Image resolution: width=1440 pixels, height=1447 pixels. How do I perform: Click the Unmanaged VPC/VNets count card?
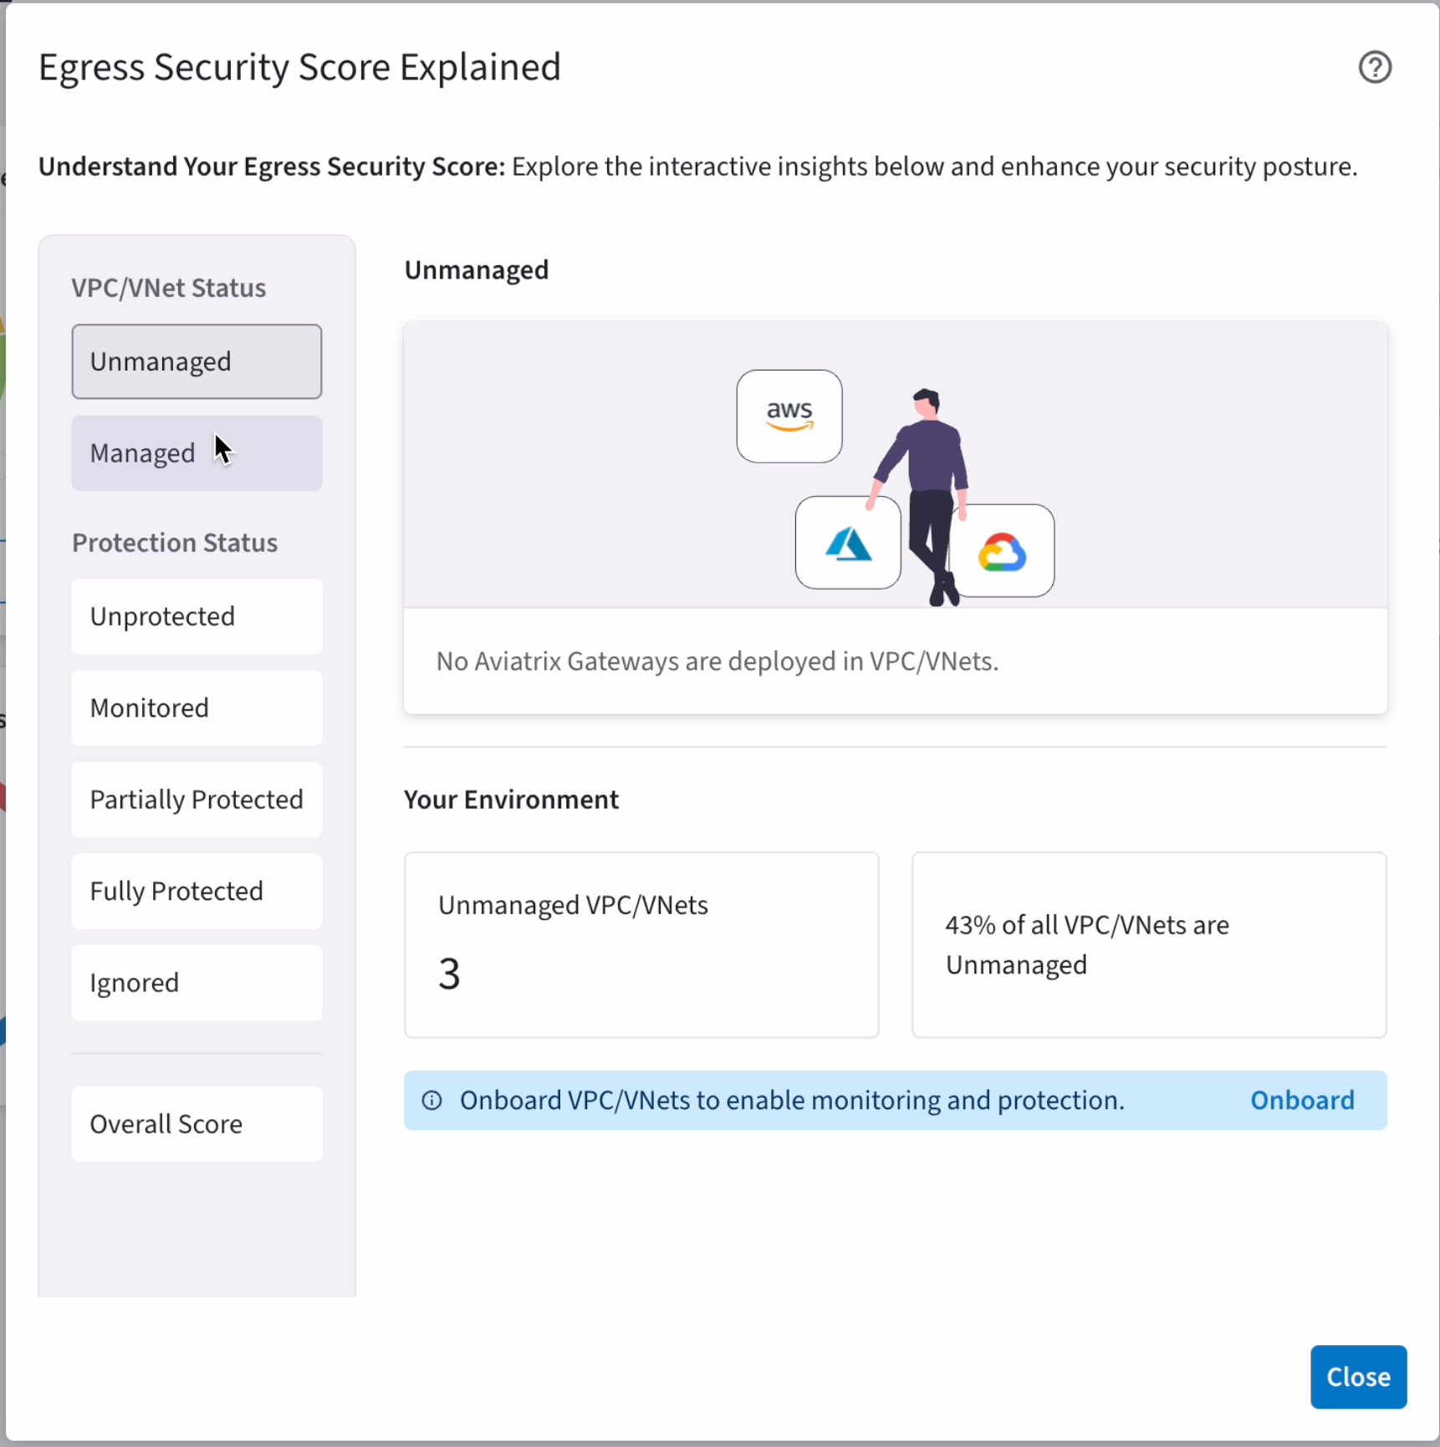[641, 944]
